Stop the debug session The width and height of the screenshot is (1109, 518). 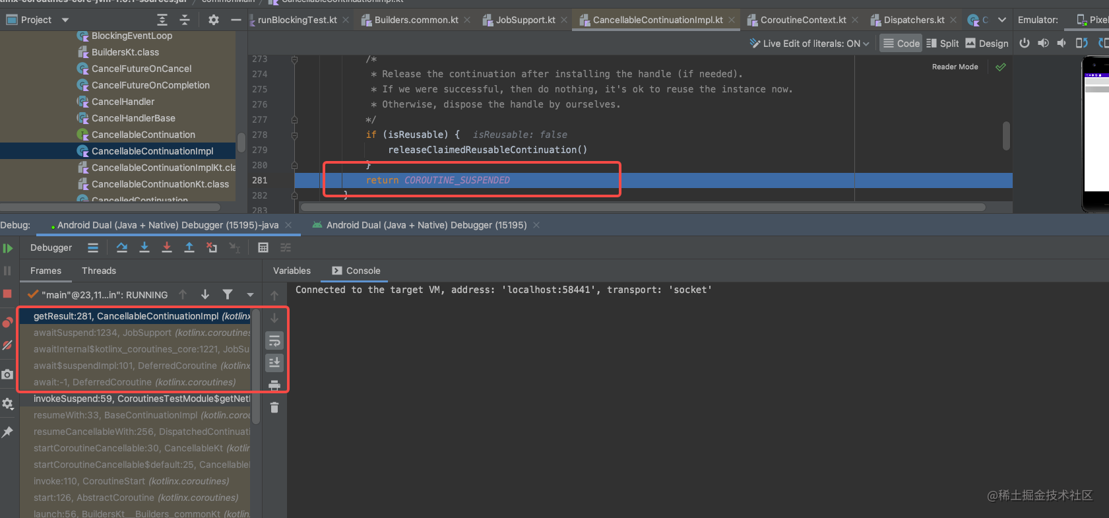[7, 294]
